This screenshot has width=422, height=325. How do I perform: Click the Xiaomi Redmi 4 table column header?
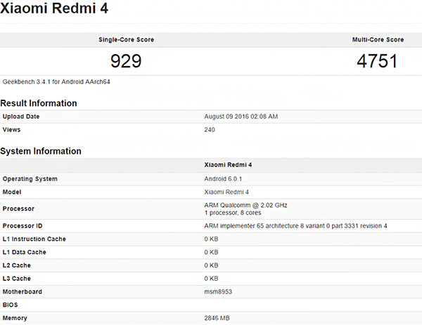(228, 164)
